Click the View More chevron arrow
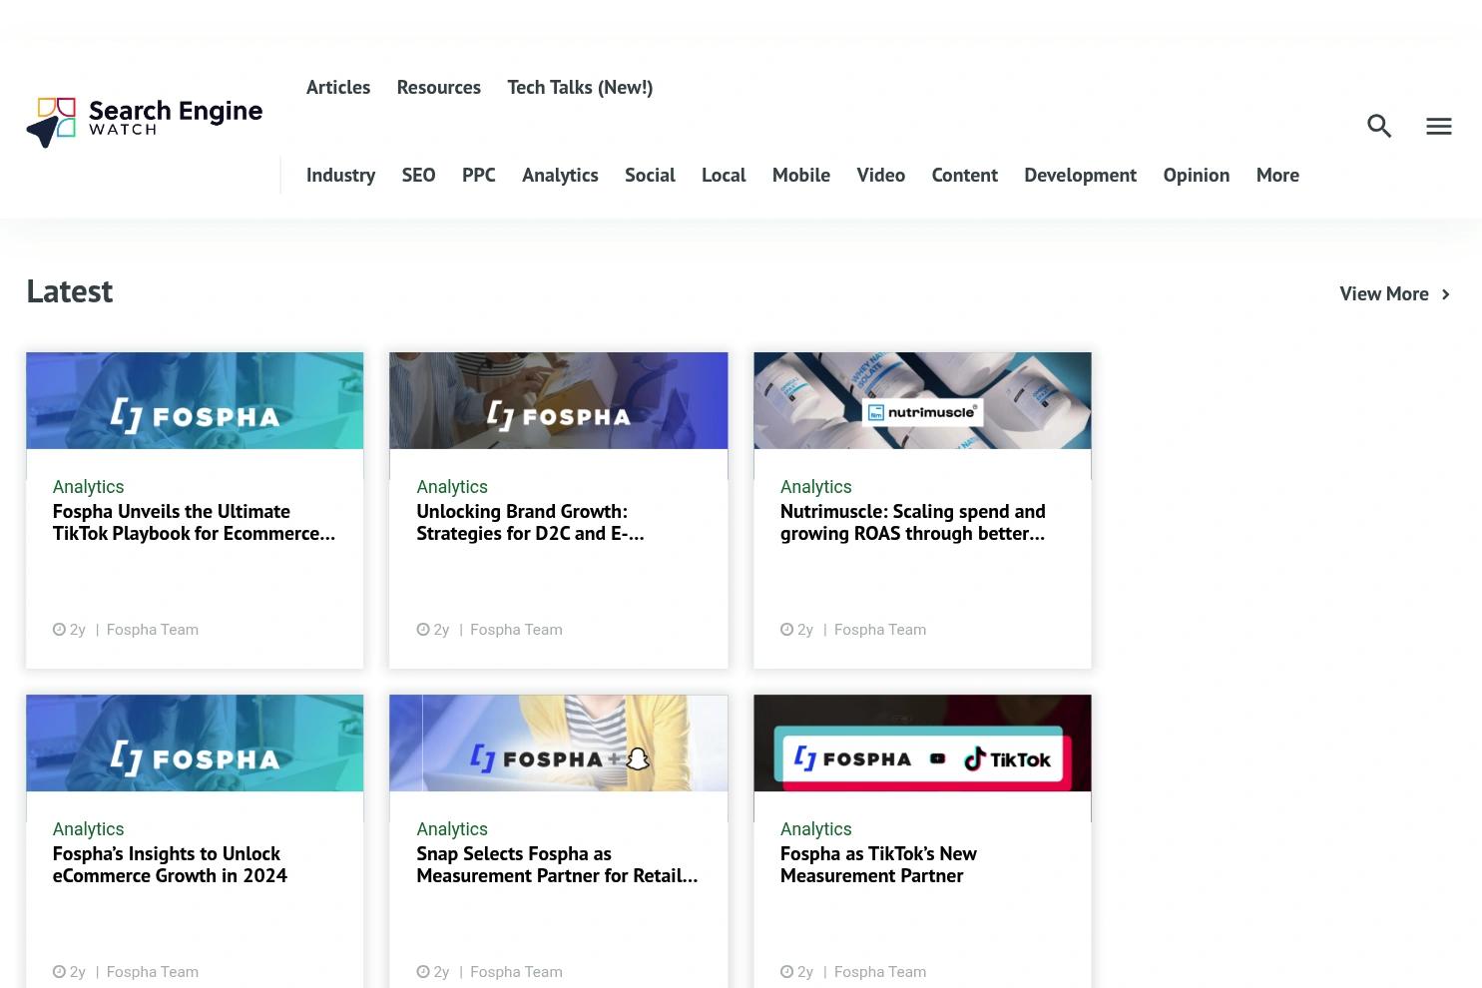 point(1445,294)
